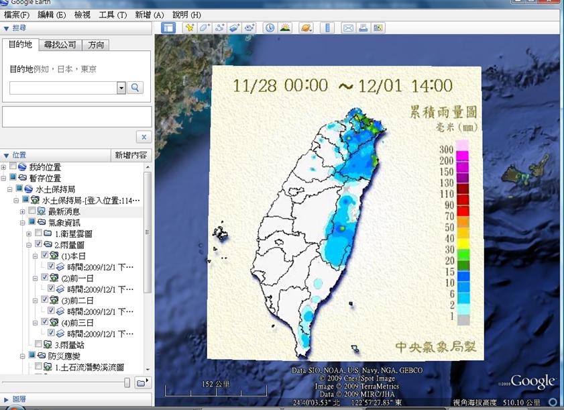Click the email envelope toolbar icon
Image resolution: width=564 pixels, height=410 pixels.
pyautogui.click(x=348, y=28)
